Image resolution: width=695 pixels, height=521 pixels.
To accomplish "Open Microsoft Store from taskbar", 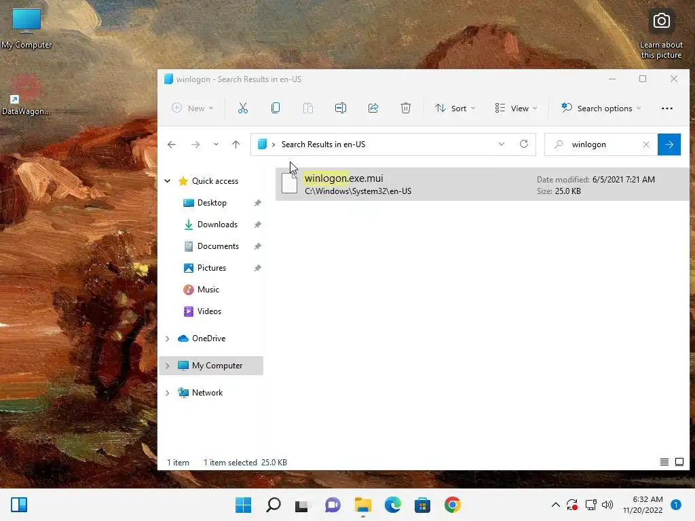I will pos(422,505).
